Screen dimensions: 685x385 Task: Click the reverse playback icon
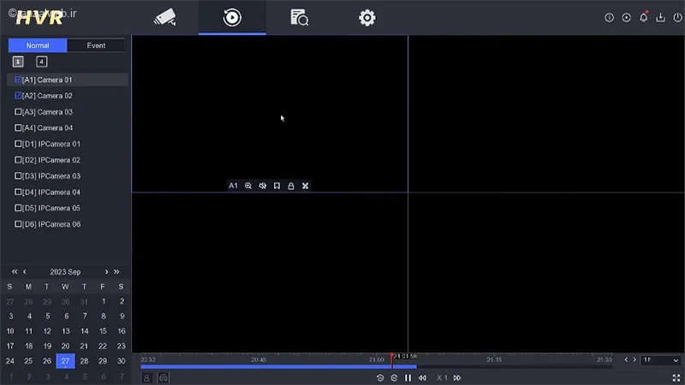tap(394, 378)
